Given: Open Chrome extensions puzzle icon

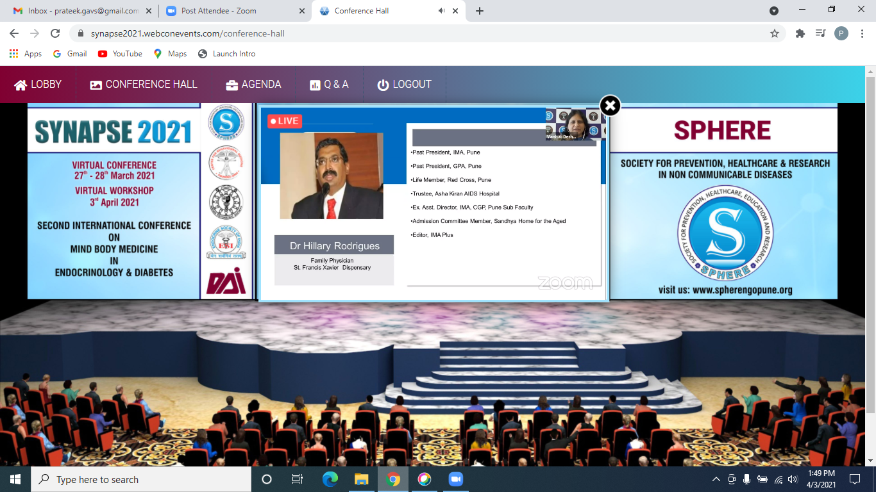Looking at the screenshot, I should [x=800, y=33].
